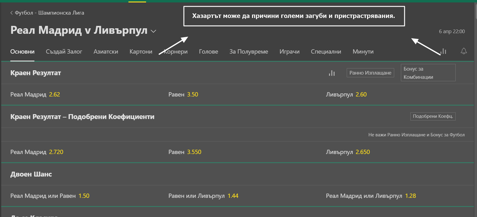Switch to the Корнери tab
The image size is (477, 217).
(176, 51)
